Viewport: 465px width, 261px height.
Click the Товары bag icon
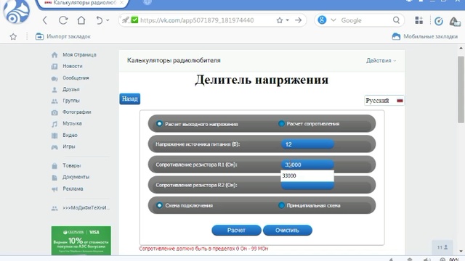point(54,166)
